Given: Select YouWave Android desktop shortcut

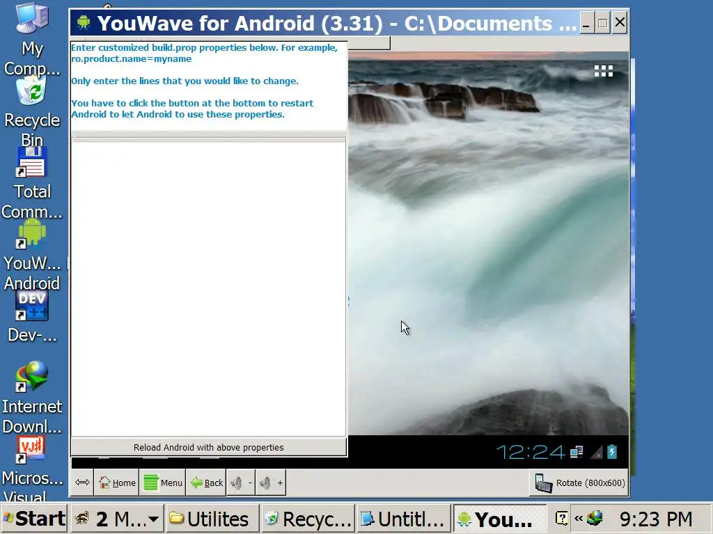Looking at the screenshot, I should coord(32,255).
